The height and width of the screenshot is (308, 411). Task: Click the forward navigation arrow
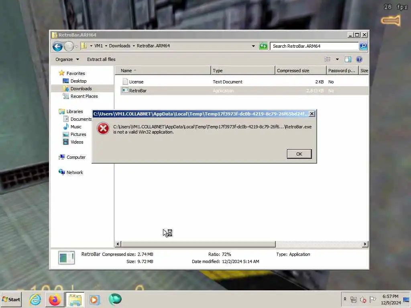coord(69,47)
